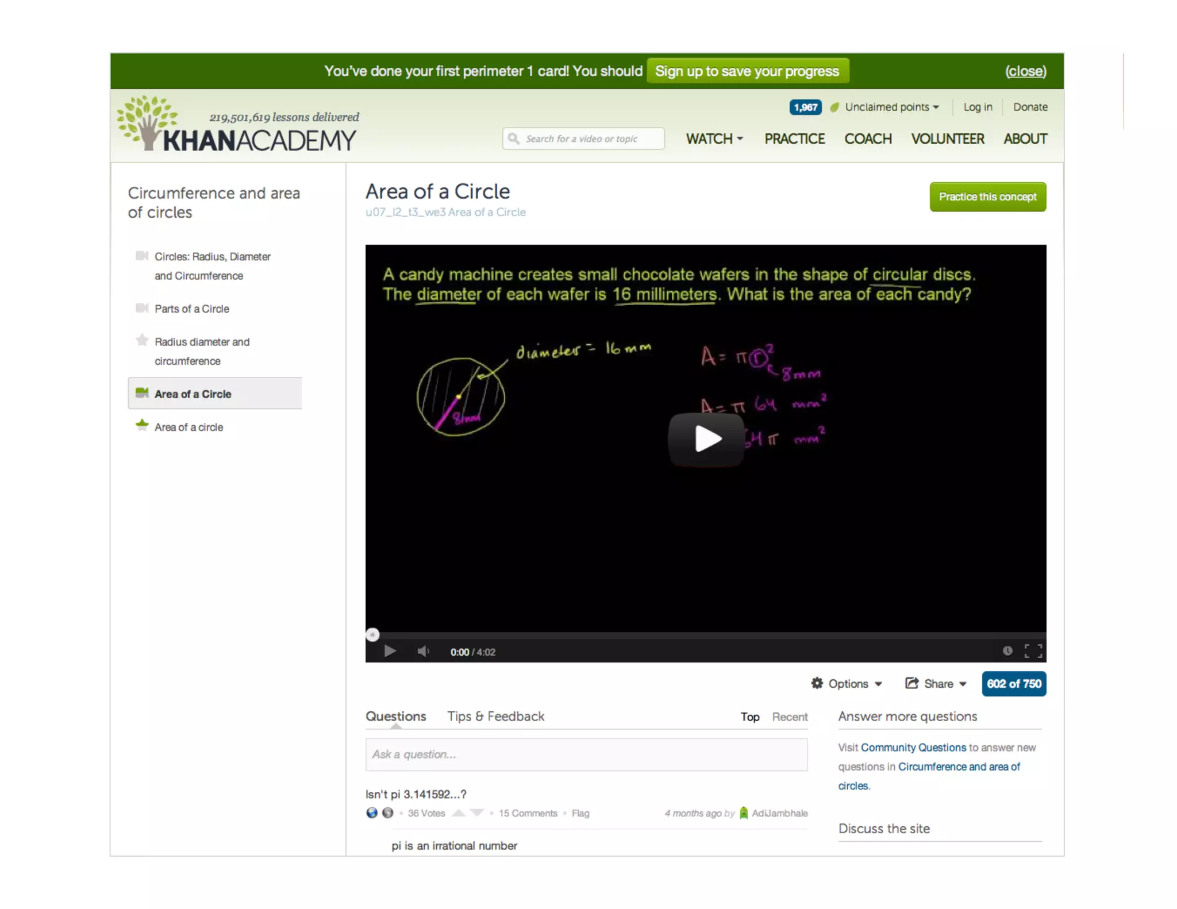Click the Ask a question input field
The height and width of the screenshot is (909, 1177).
point(586,754)
